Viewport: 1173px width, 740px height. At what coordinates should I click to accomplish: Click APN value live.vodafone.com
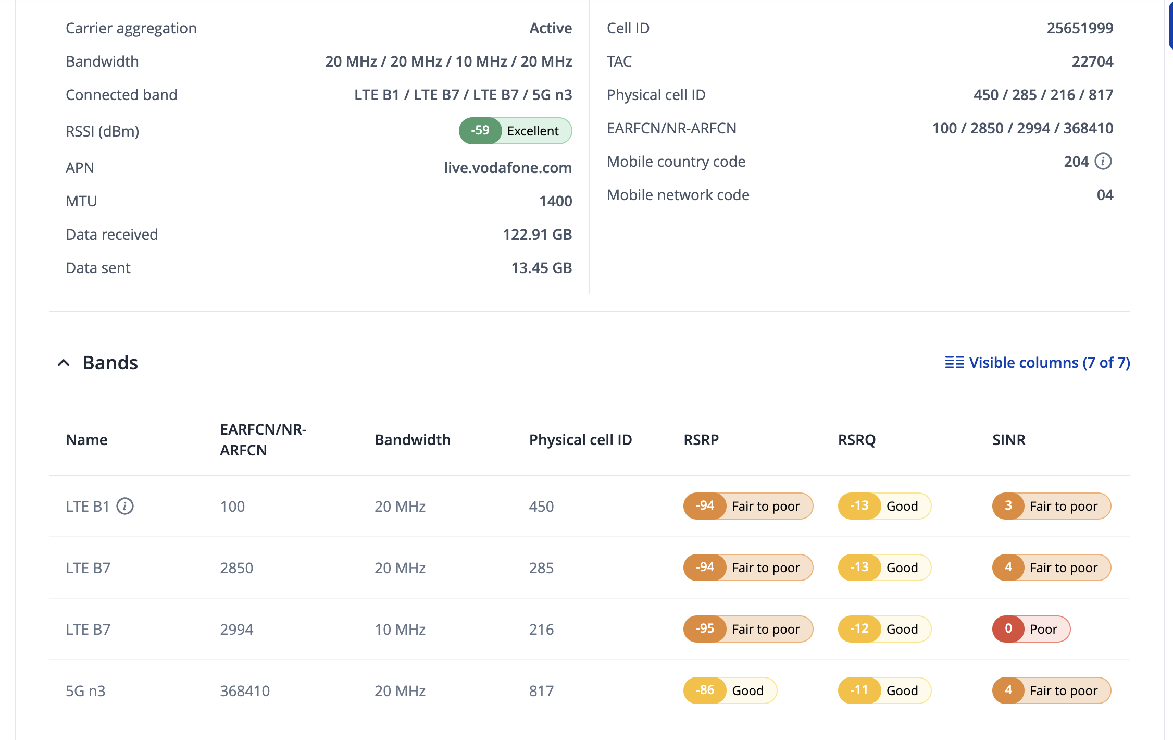point(507,168)
